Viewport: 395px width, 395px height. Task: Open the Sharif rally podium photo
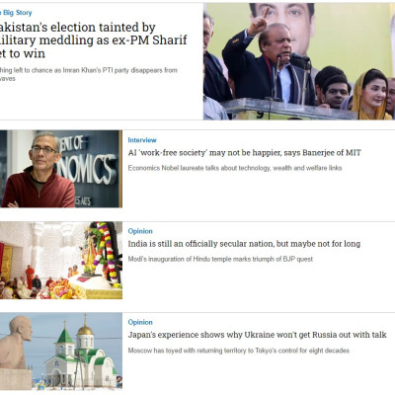point(299,61)
